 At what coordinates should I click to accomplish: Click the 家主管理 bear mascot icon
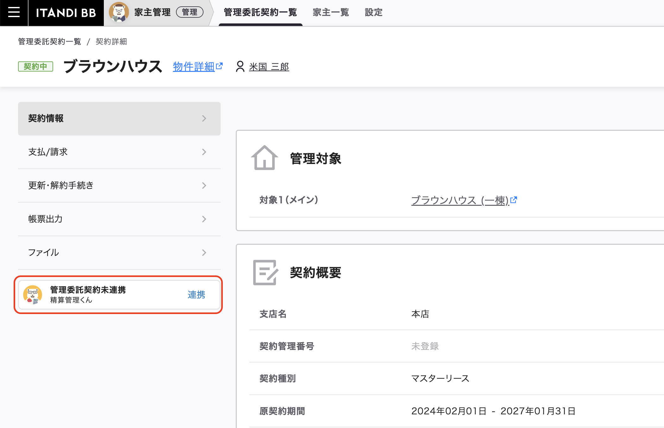119,12
